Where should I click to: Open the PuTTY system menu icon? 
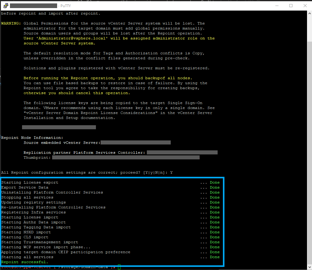click(x=6, y=6)
